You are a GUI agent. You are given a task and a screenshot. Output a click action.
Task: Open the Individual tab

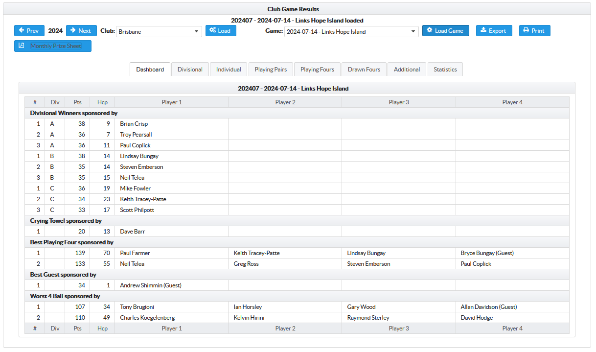click(229, 70)
